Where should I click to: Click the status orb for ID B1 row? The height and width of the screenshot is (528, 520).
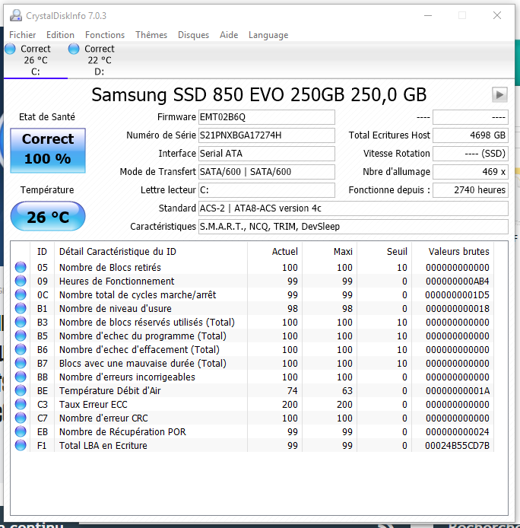[x=21, y=308]
